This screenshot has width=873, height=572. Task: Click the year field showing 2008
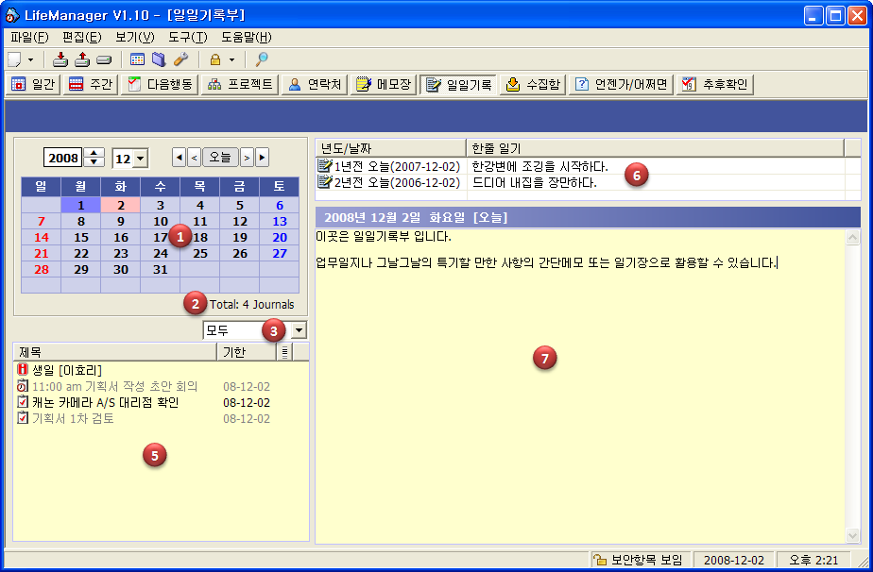pos(63,158)
